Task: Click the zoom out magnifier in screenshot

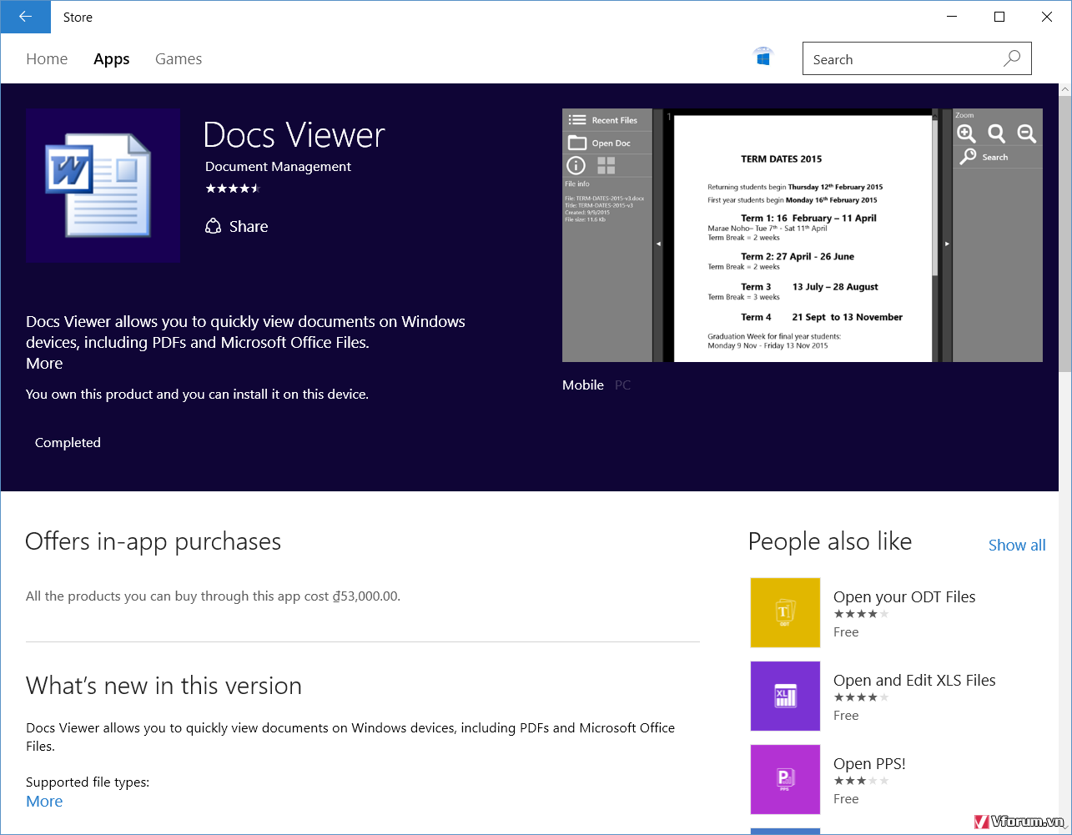Action: [x=1027, y=133]
